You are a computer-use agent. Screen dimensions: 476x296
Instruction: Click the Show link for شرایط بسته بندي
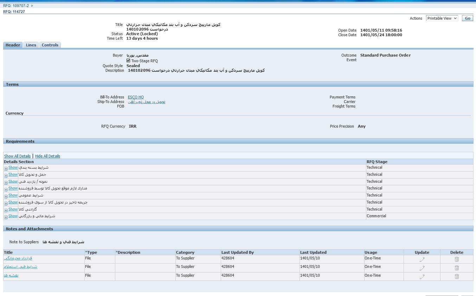click(x=13, y=168)
